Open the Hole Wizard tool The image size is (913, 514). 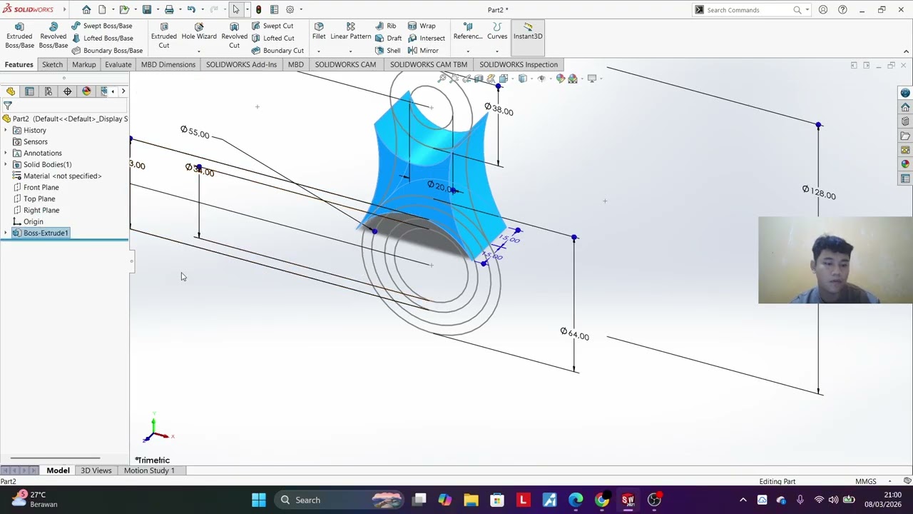coord(199,31)
